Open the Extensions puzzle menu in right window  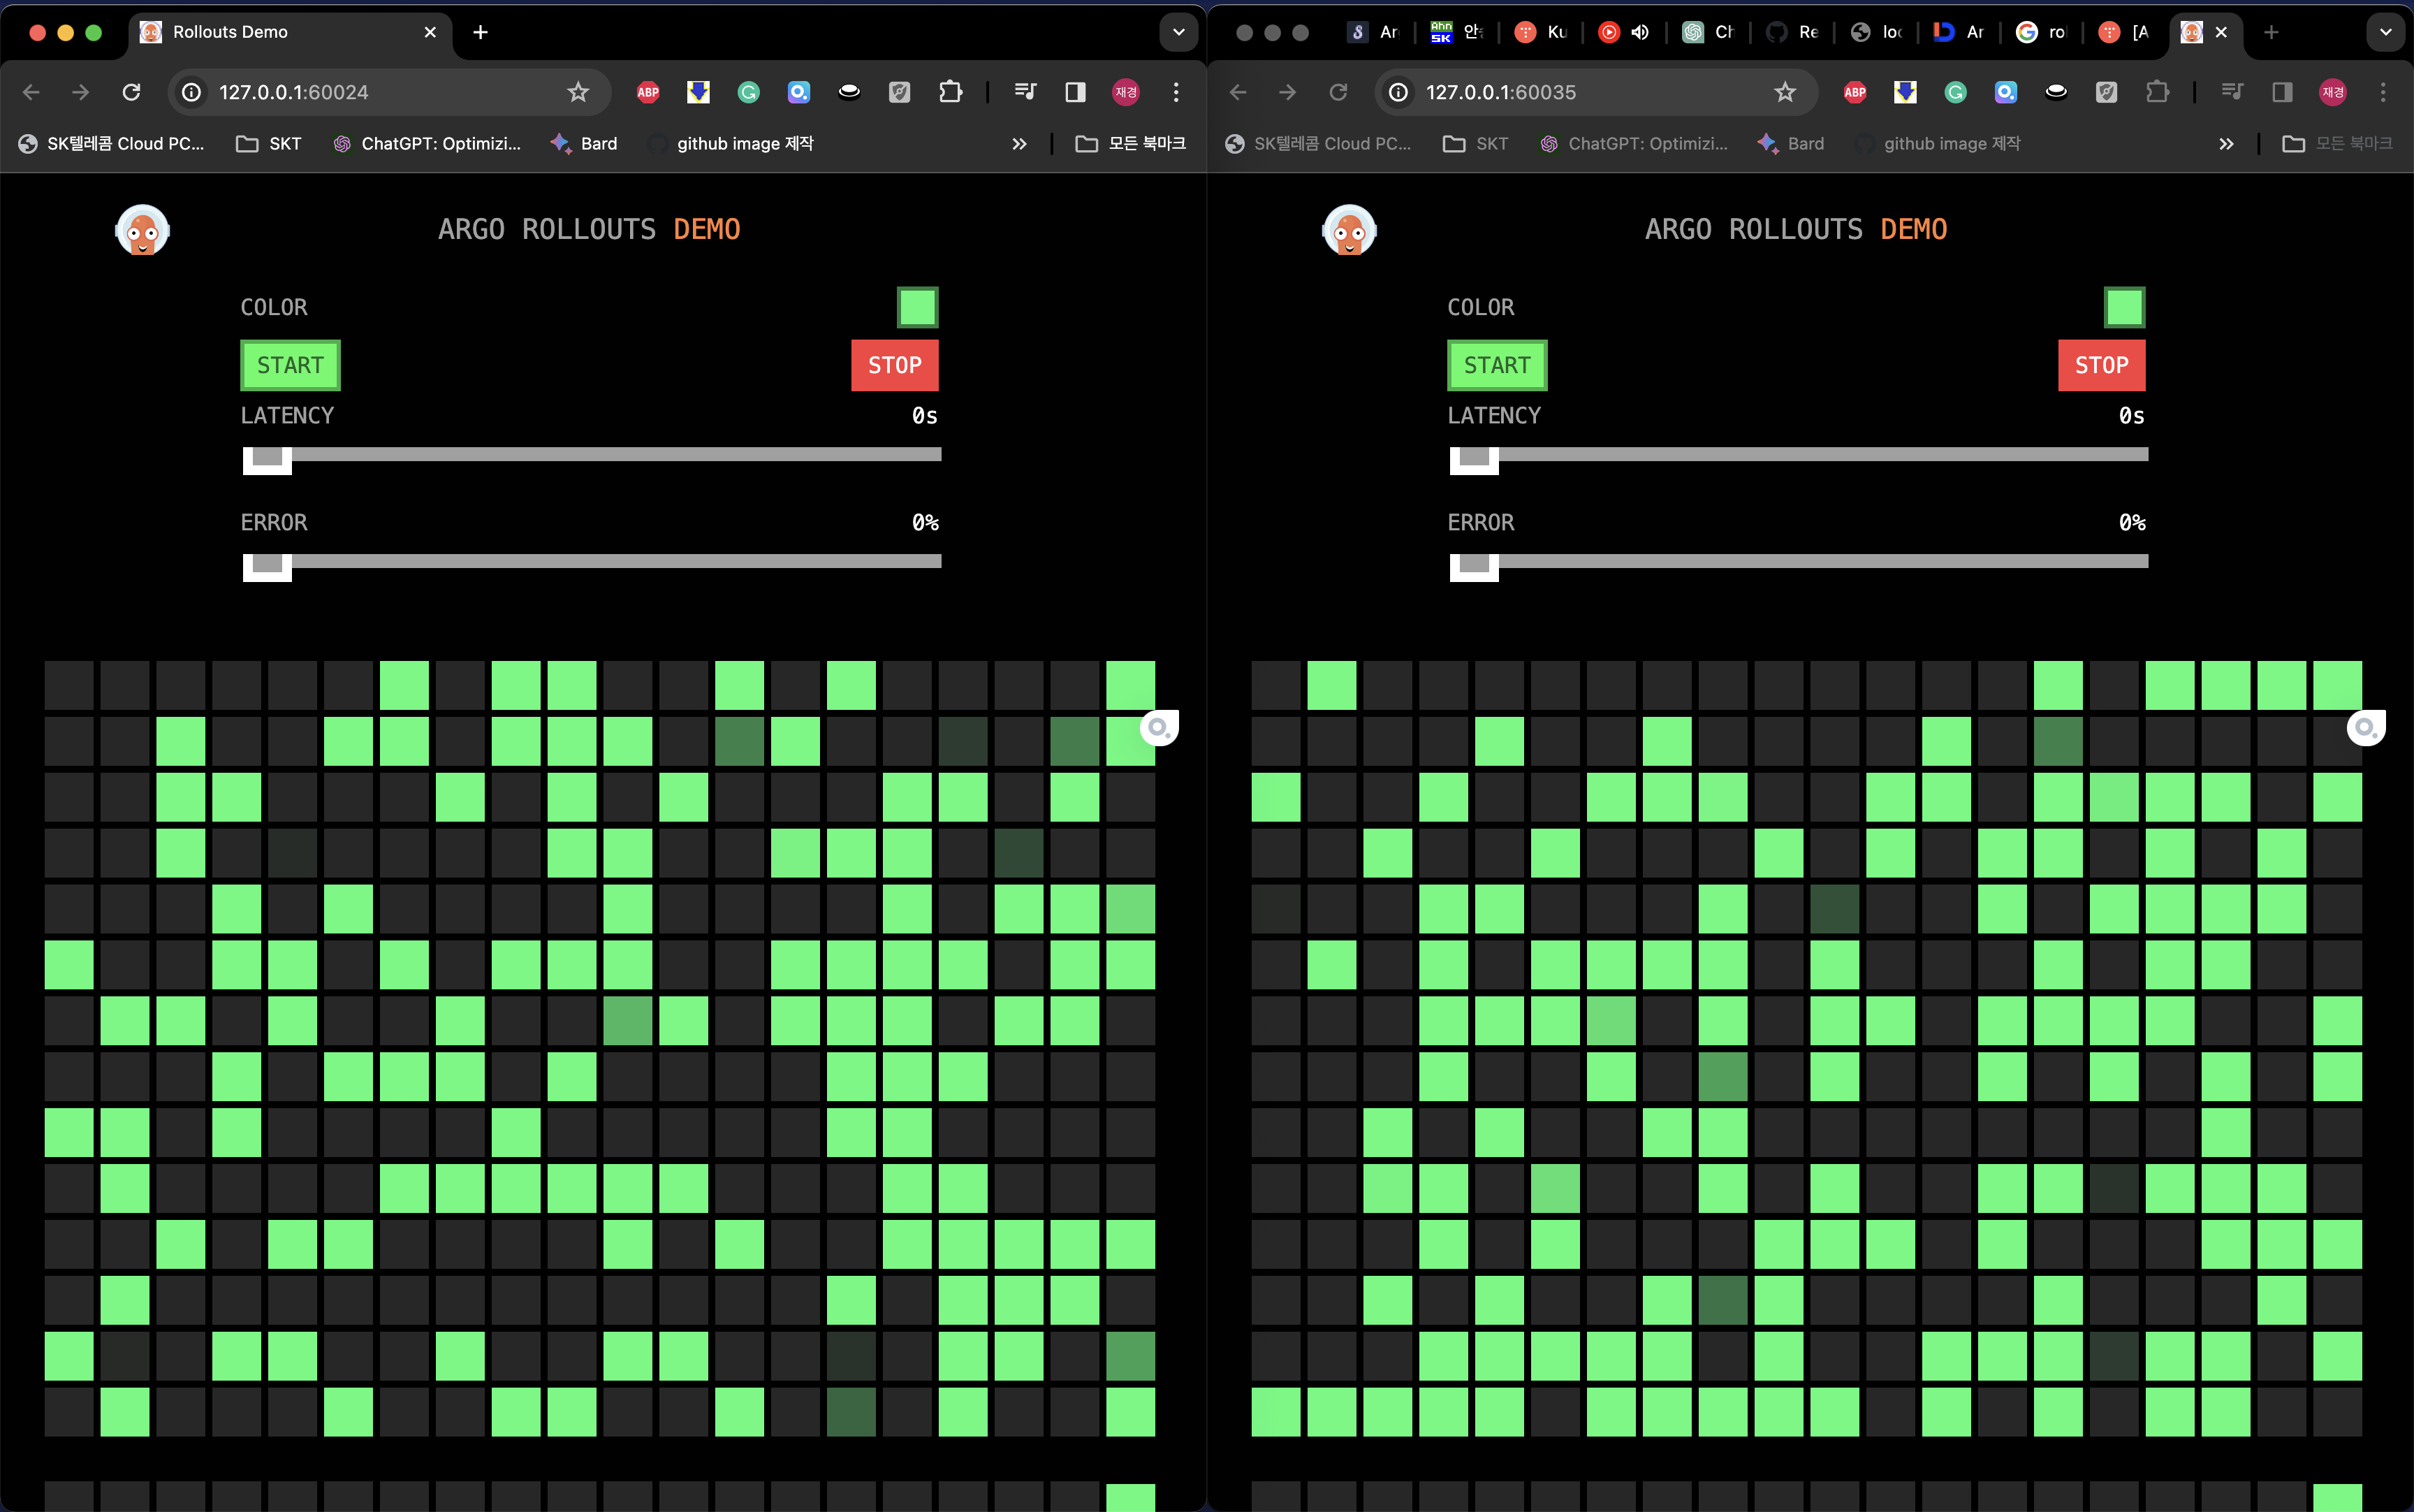pos(2158,92)
